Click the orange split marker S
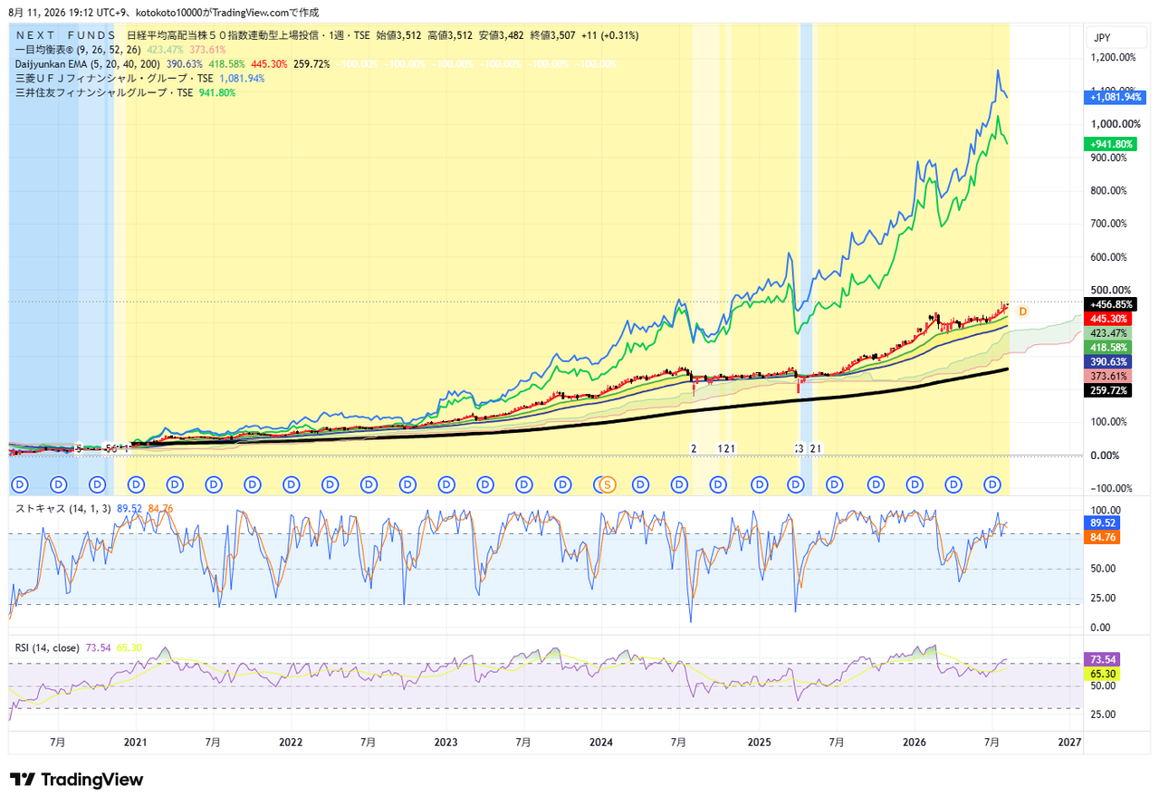 (x=608, y=484)
